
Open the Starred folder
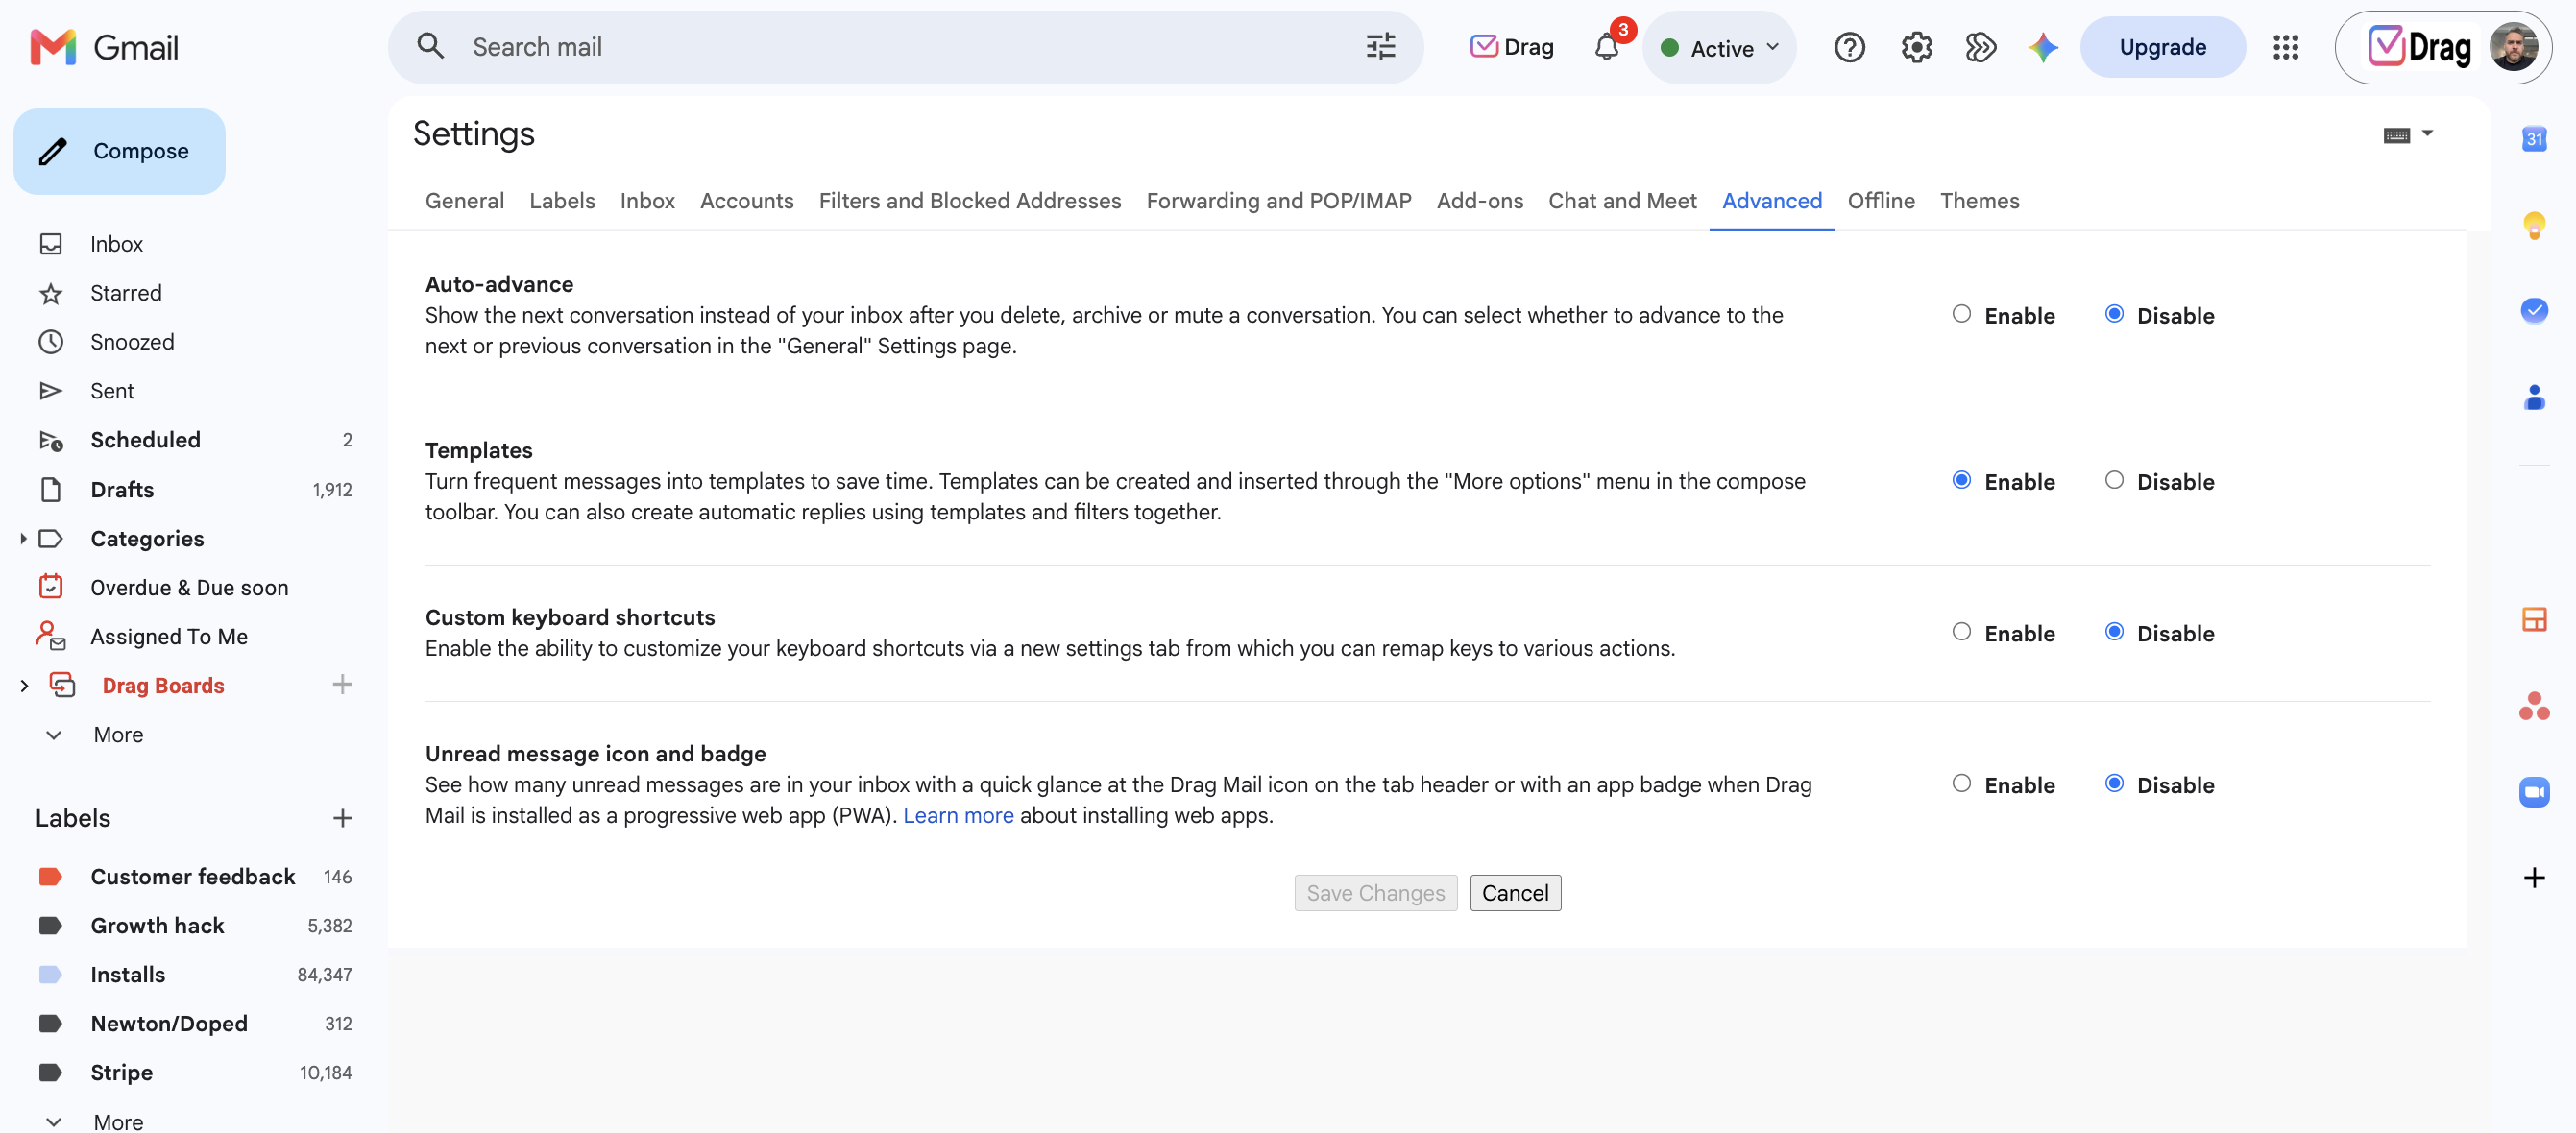point(126,292)
